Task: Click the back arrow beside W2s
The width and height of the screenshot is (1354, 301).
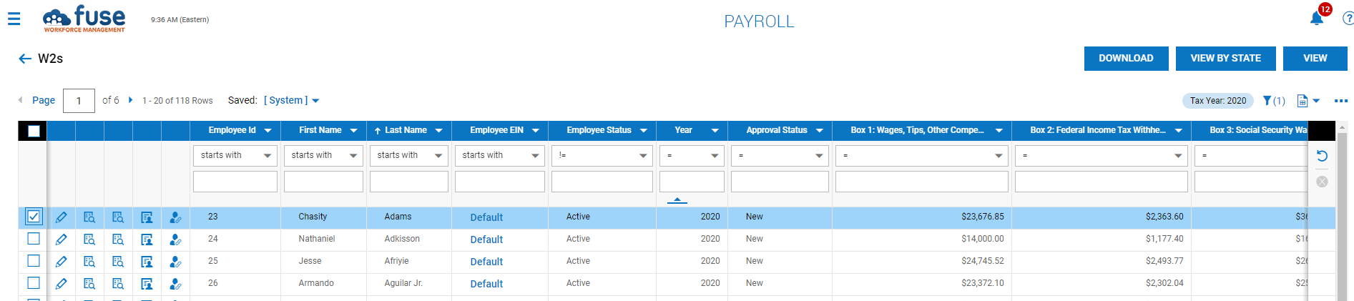Action: pos(25,59)
